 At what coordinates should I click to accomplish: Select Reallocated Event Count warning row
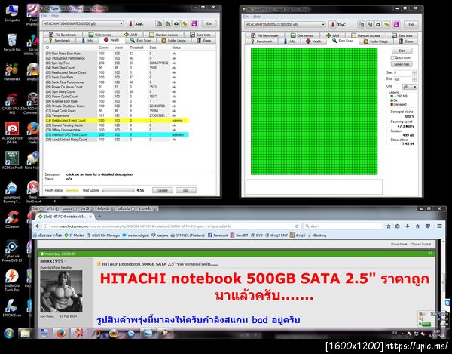click(x=117, y=121)
